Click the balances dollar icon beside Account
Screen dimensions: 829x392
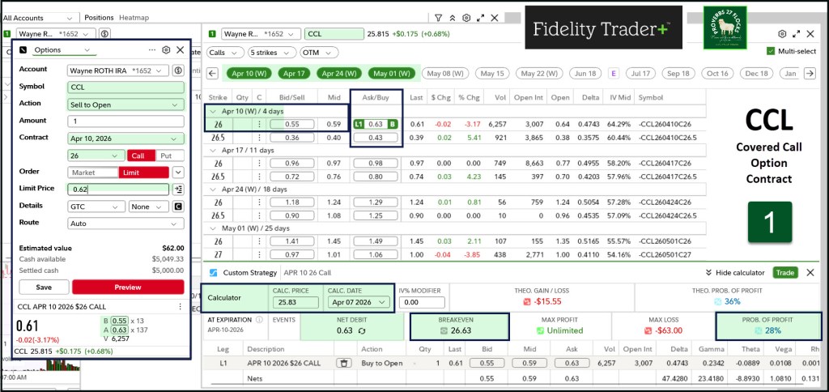(x=177, y=70)
